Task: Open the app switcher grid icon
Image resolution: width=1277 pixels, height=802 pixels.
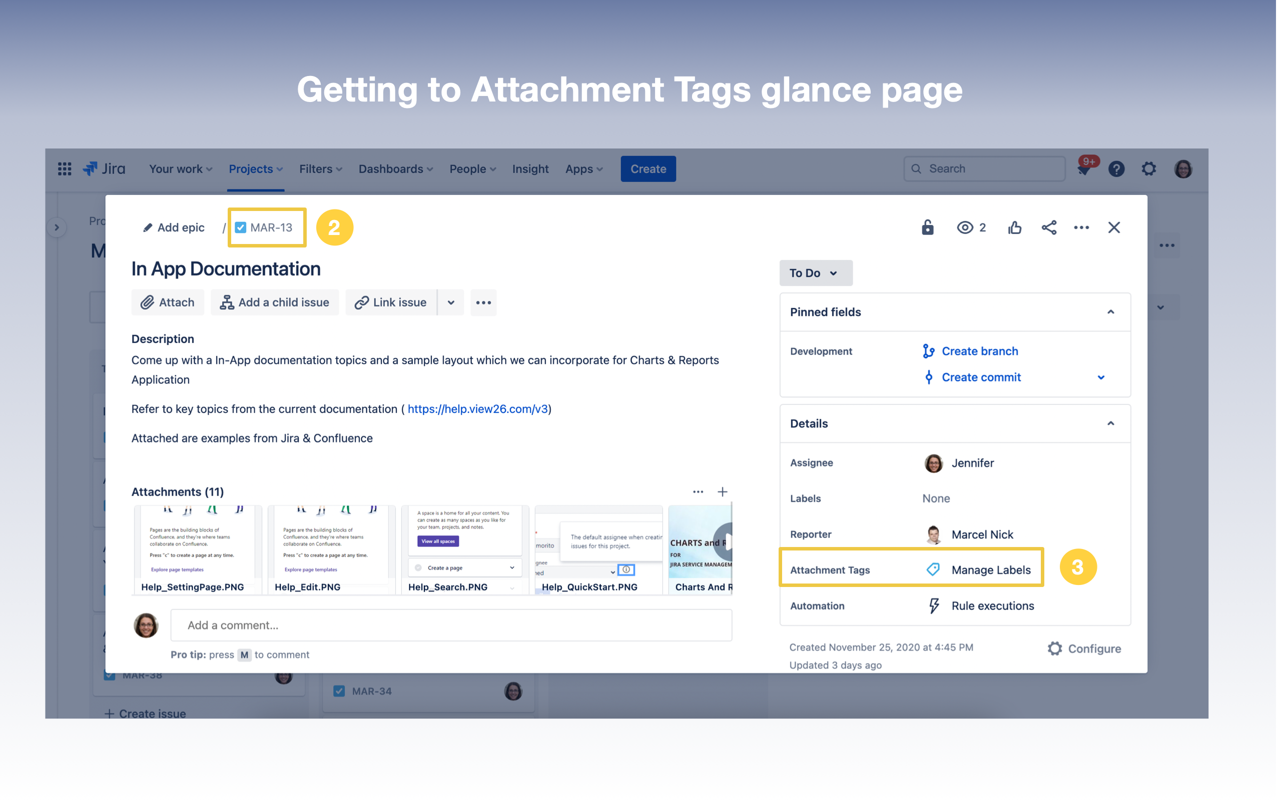Action: point(65,168)
